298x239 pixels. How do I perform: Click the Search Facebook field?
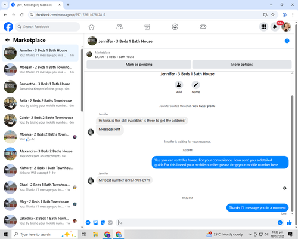pyautogui.click(x=48, y=27)
